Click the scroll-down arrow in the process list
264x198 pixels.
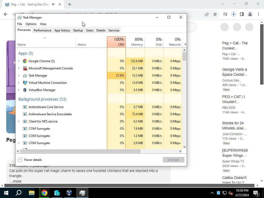pyautogui.click(x=184, y=147)
